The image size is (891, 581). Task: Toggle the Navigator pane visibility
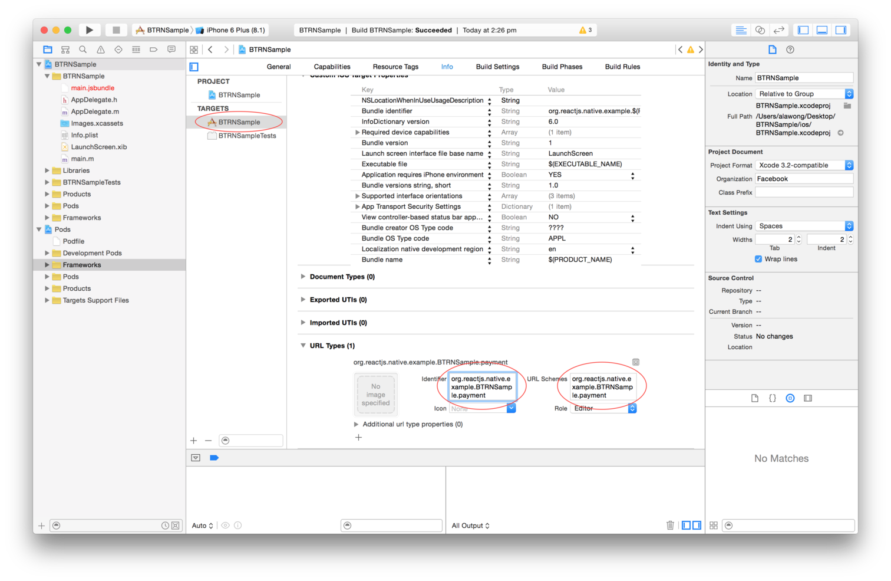click(x=803, y=30)
